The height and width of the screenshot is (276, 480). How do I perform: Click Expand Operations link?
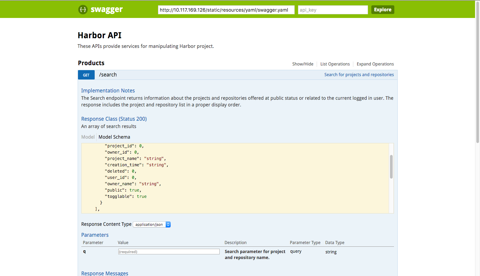(x=375, y=64)
